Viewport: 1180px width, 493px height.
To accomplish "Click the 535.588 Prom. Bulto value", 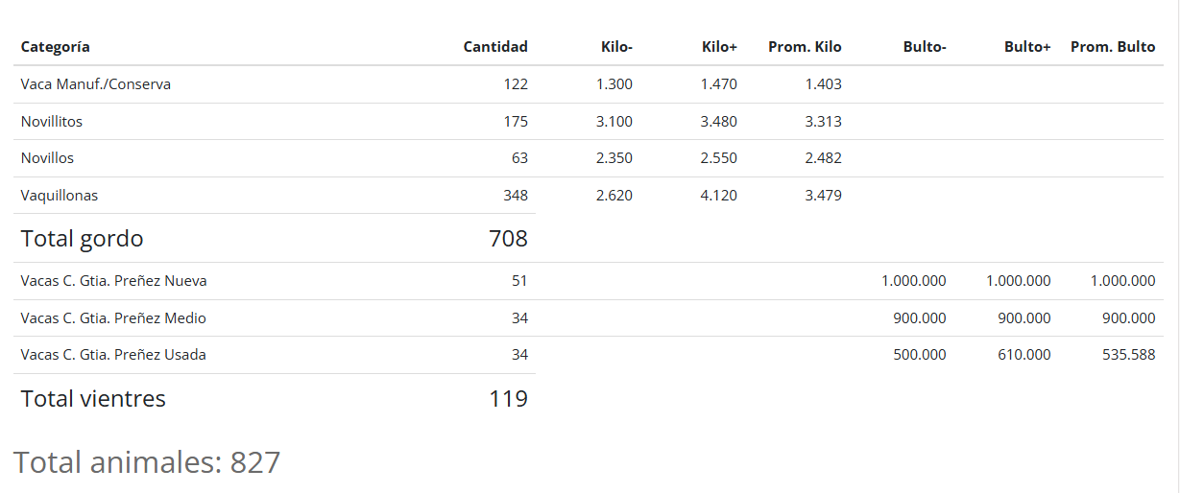I will point(1123,355).
